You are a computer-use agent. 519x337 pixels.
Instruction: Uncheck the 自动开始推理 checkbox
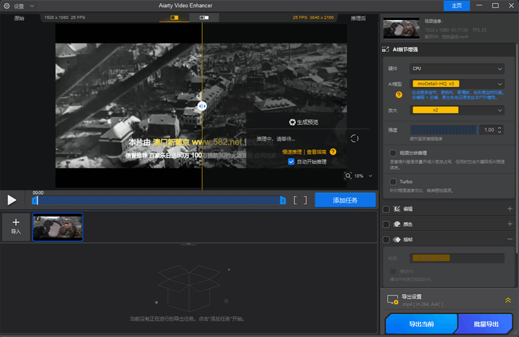(x=291, y=162)
